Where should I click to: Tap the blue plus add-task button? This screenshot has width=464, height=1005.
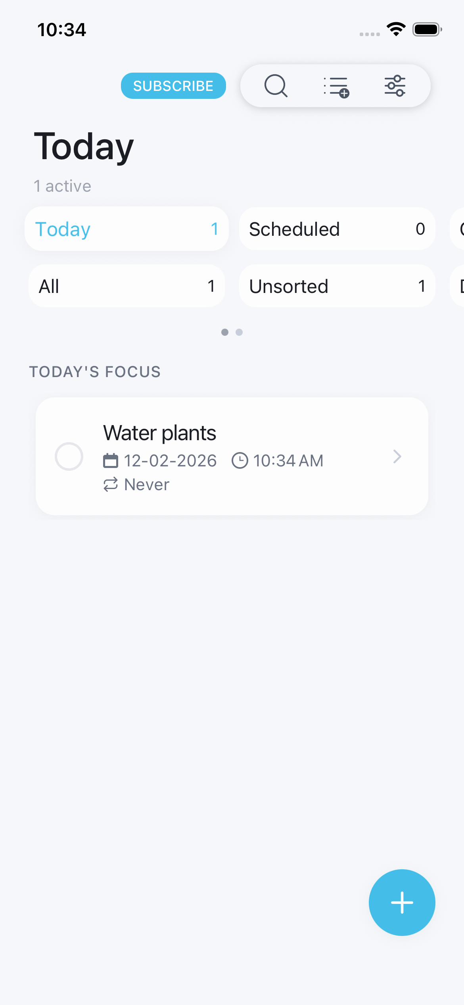point(402,902)
